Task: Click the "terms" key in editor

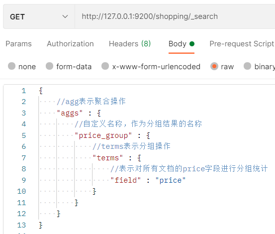Action: (x=108, y=158)
